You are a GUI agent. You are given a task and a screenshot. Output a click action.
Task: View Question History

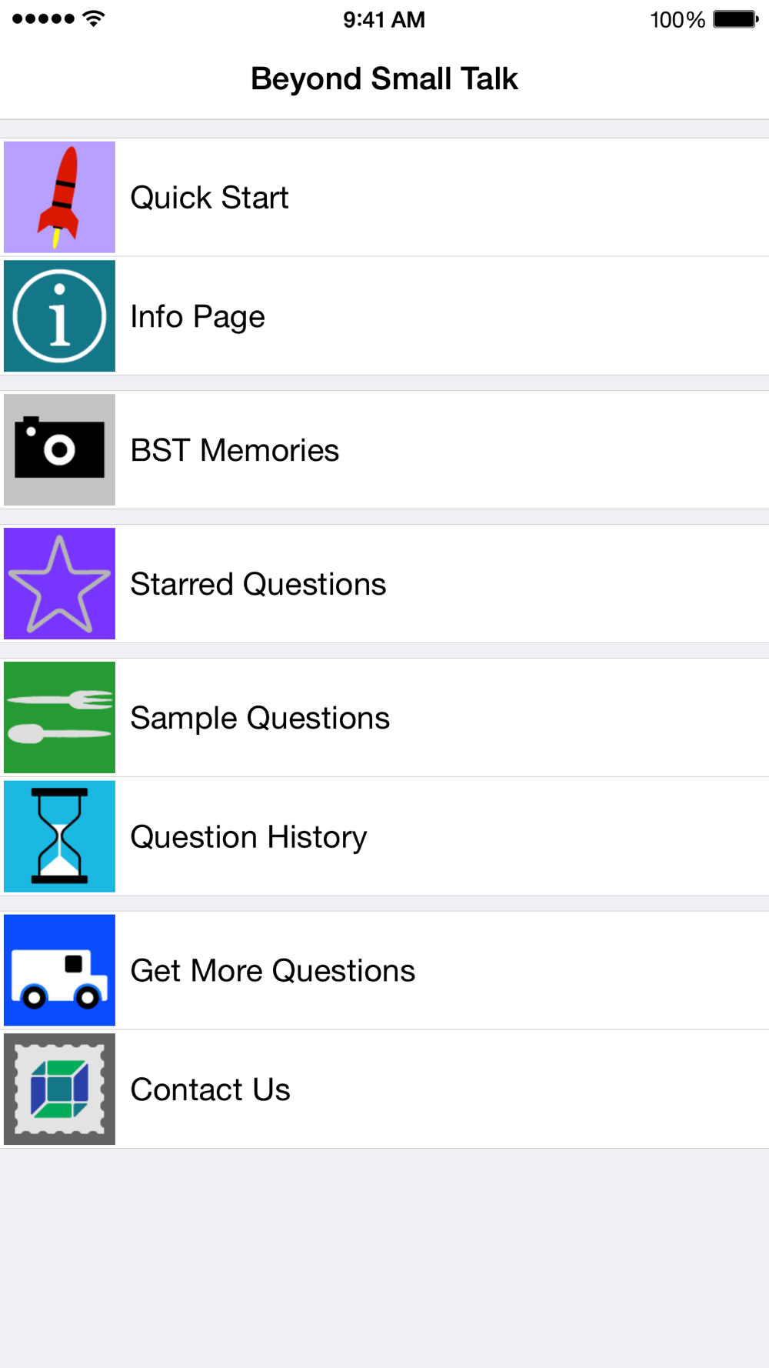(248, 837)
